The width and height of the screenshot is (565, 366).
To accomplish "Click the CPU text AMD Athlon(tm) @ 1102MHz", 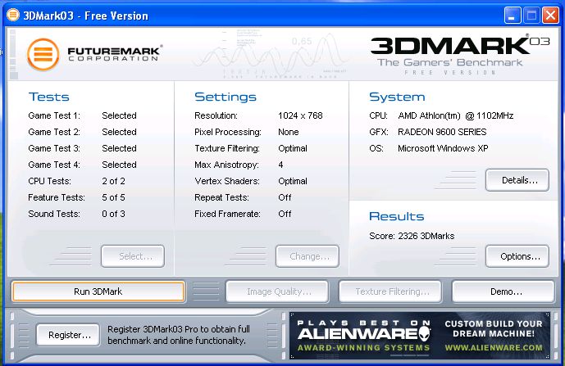I will click(456, 115).
